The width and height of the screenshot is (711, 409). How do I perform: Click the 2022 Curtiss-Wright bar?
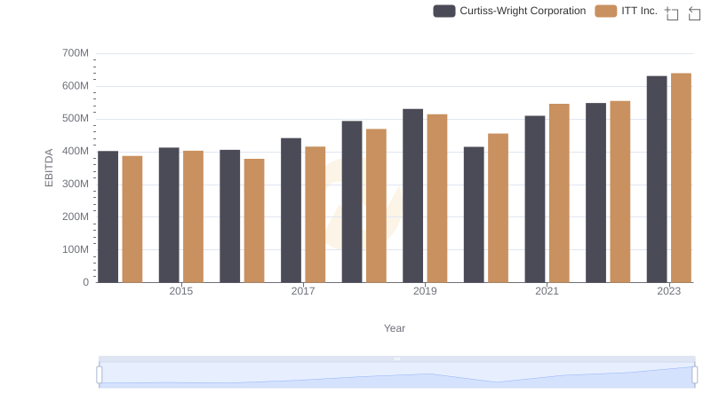(595, 193)
